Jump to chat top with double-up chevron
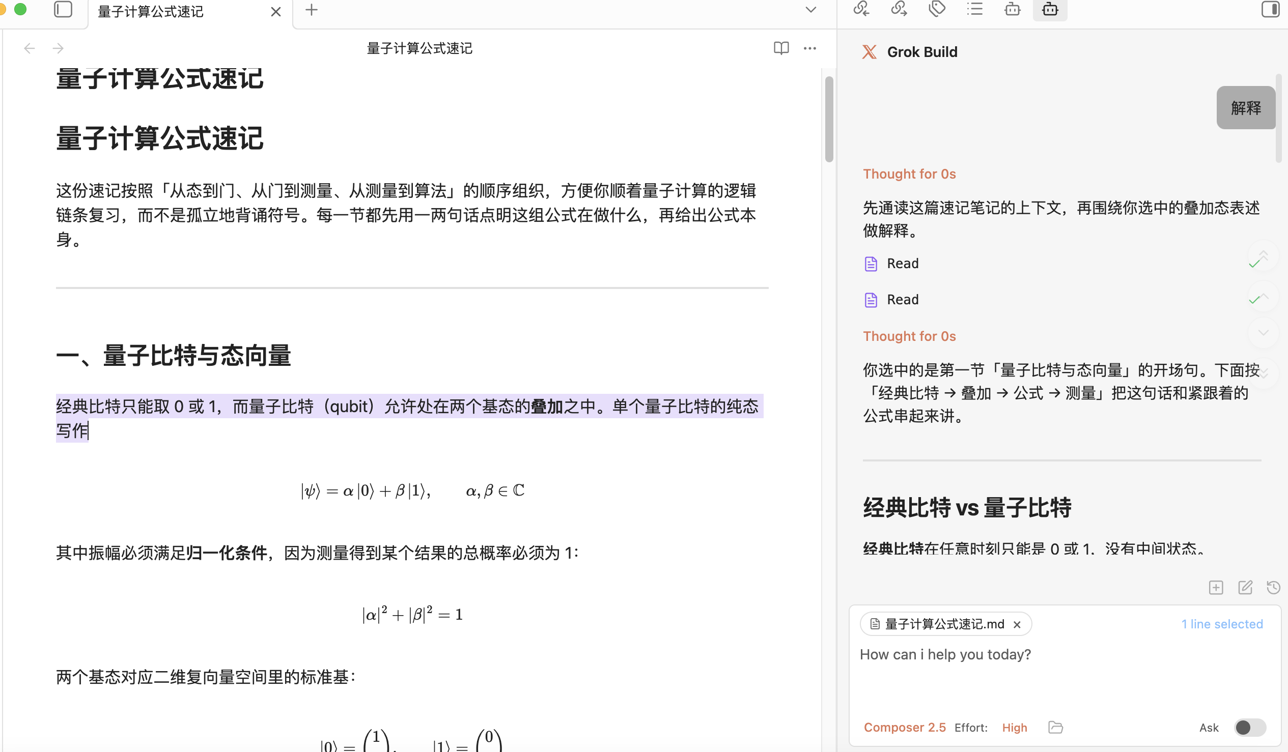Screen dimensions: 1288x752 [1264, 255]
